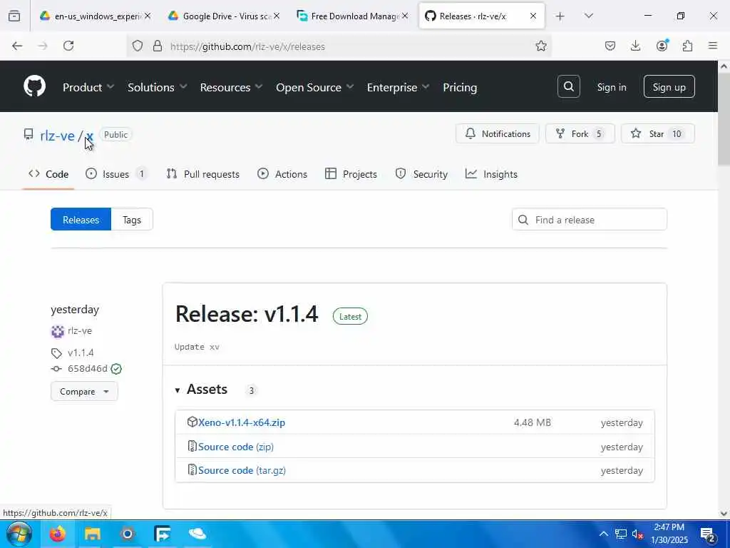The image size is (730, 548).
Task: Switch to the Issues tab
Action: pos(116,174)
